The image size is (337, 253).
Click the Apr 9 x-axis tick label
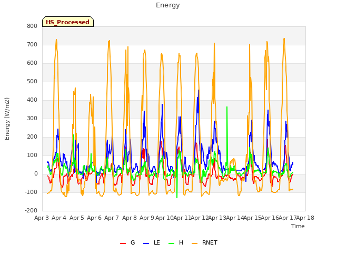(147, 218)
